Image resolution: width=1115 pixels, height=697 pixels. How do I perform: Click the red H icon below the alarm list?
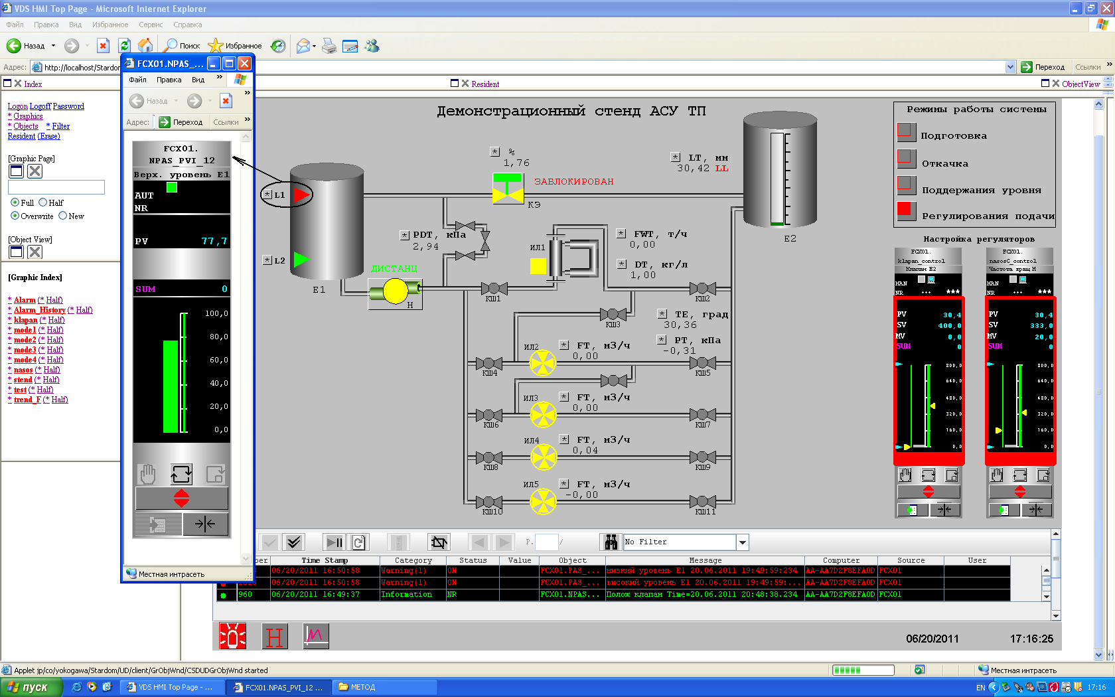pyautogui.click(x=274, y=636)
